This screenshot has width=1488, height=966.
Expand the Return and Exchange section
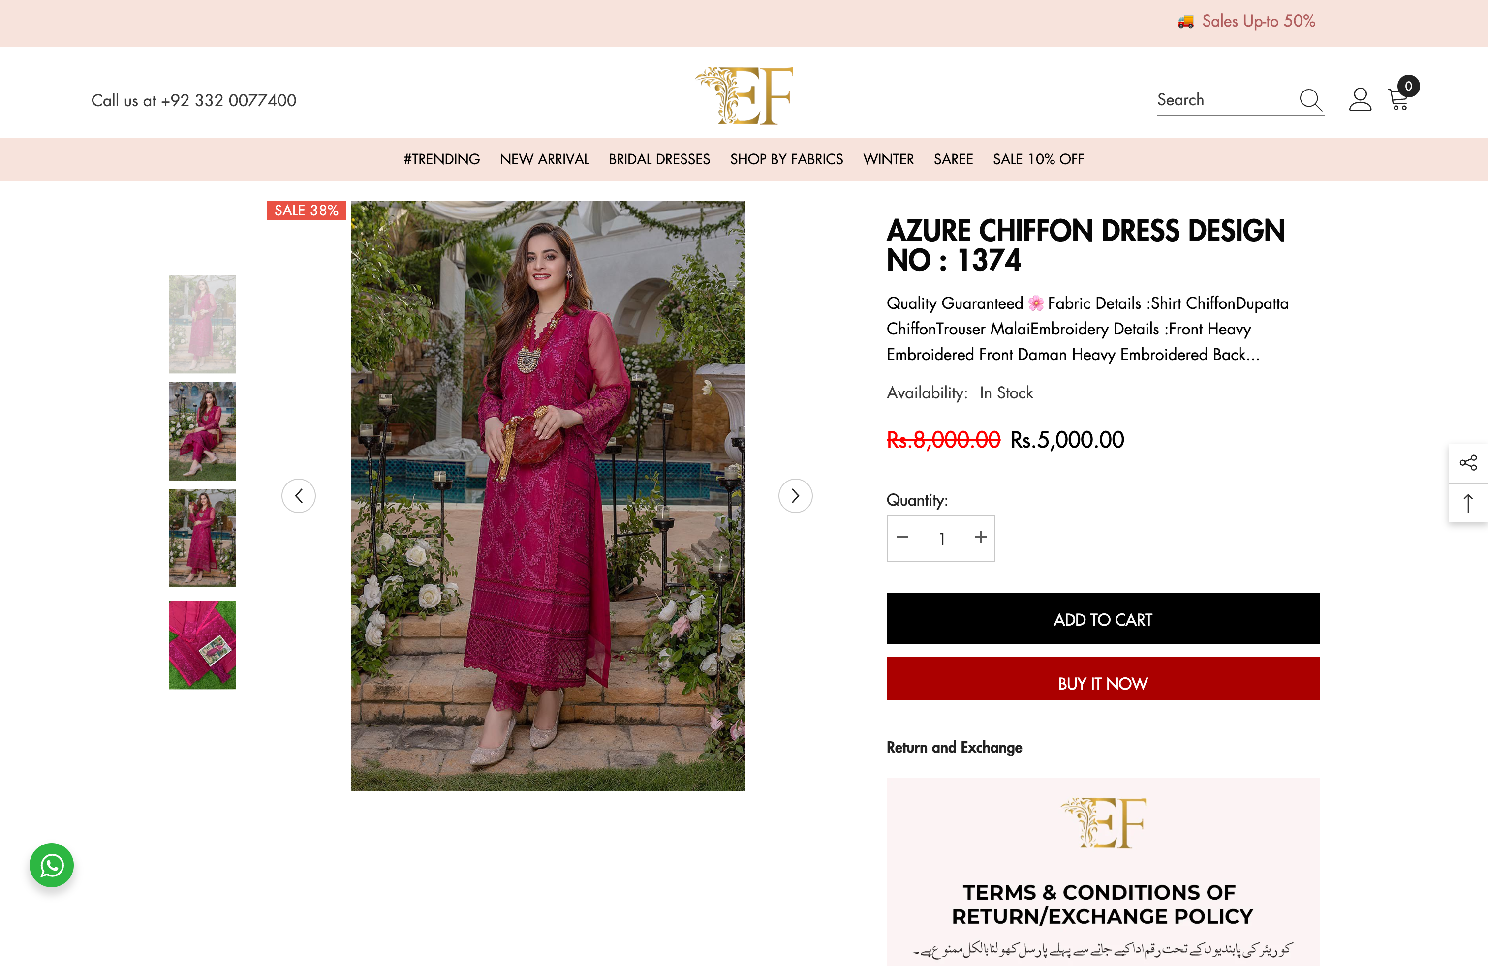click(x=955, y=747)
